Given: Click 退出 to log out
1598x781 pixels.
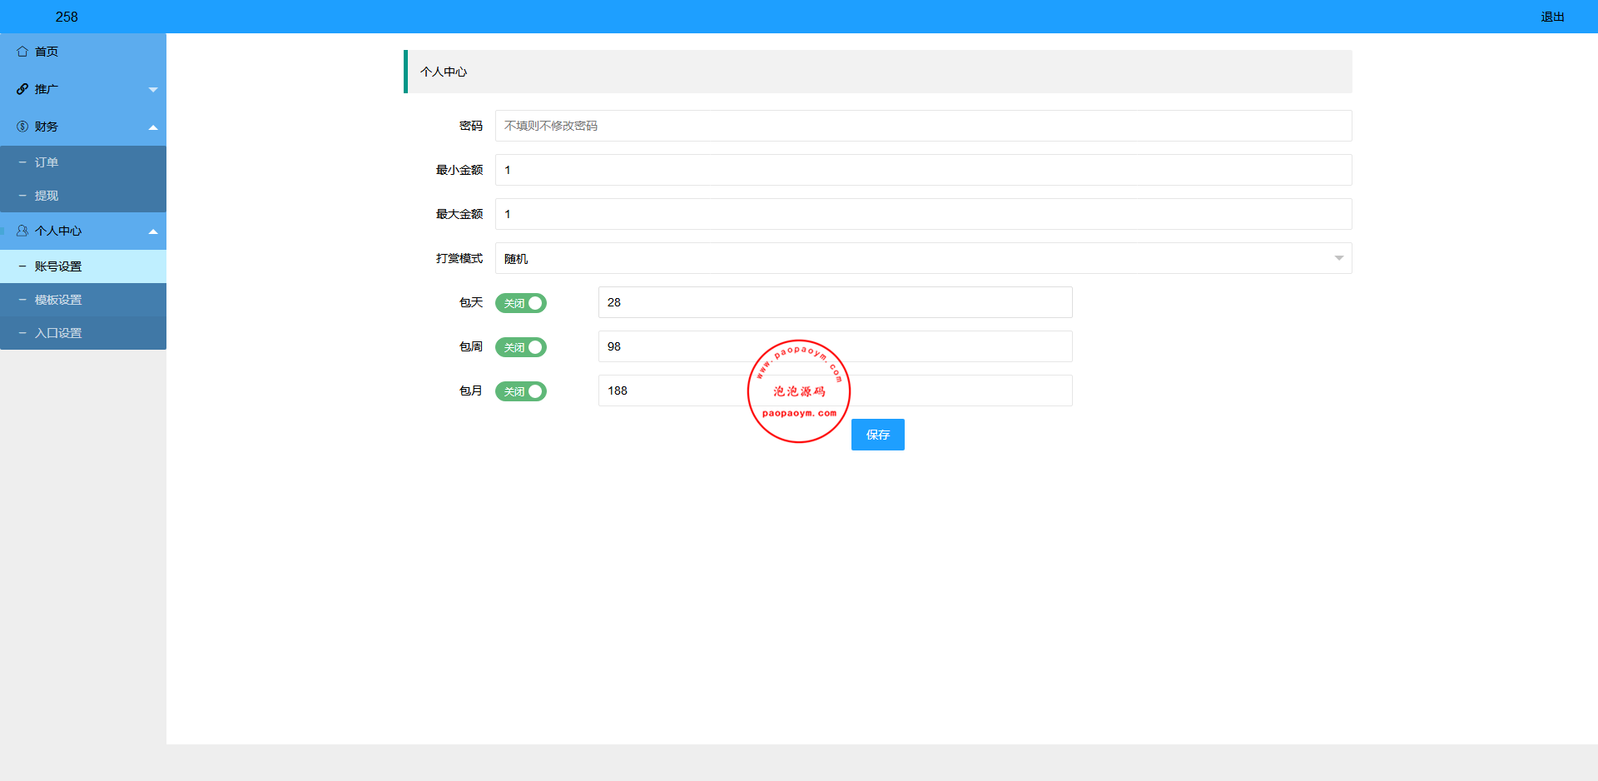Looking at the screenshot, I should 1552,17.
